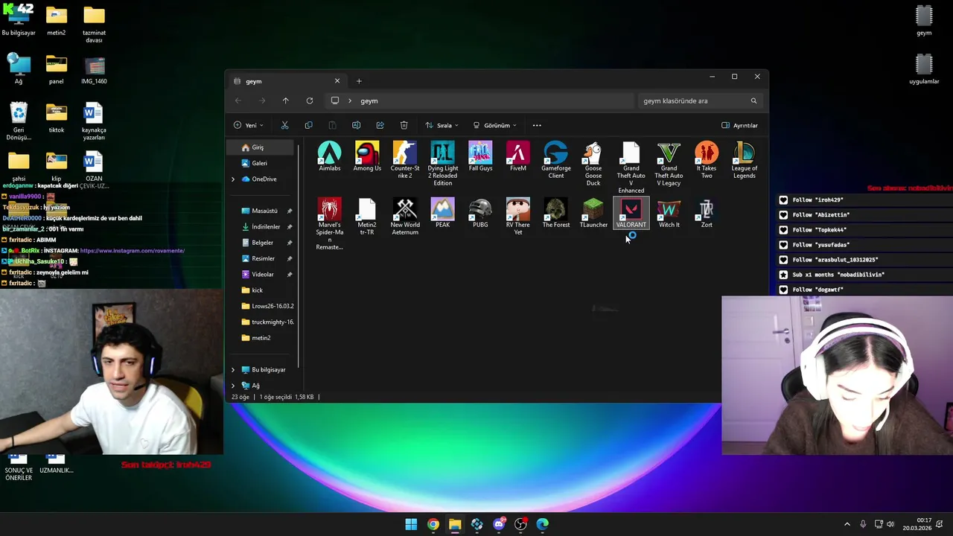
Task: Select the FiveM shortcut icon
Action: tap(518, 157)
